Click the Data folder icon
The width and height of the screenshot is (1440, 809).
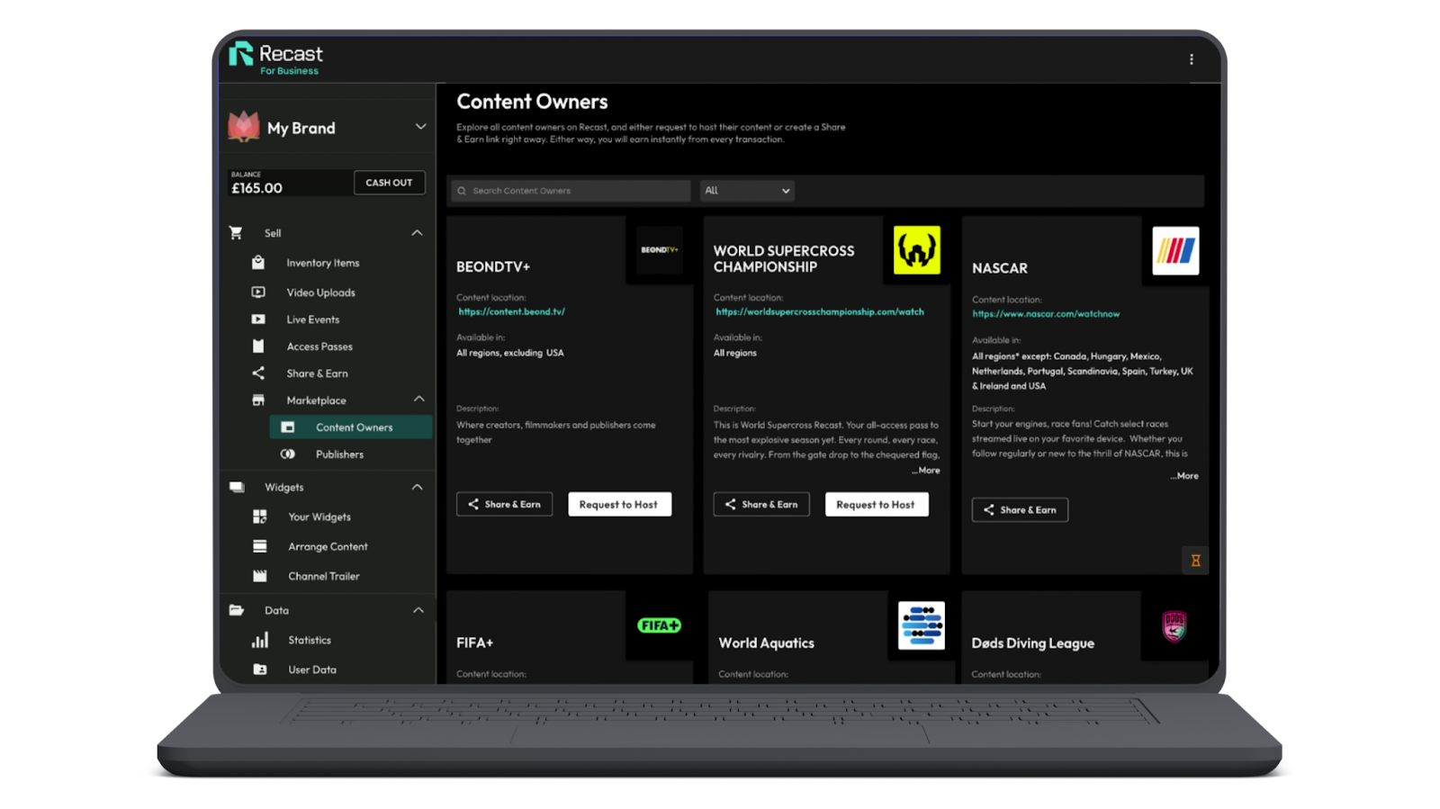pos(237,610)
